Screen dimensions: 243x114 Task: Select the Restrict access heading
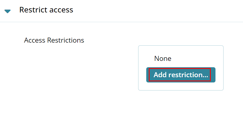point(46,10)
